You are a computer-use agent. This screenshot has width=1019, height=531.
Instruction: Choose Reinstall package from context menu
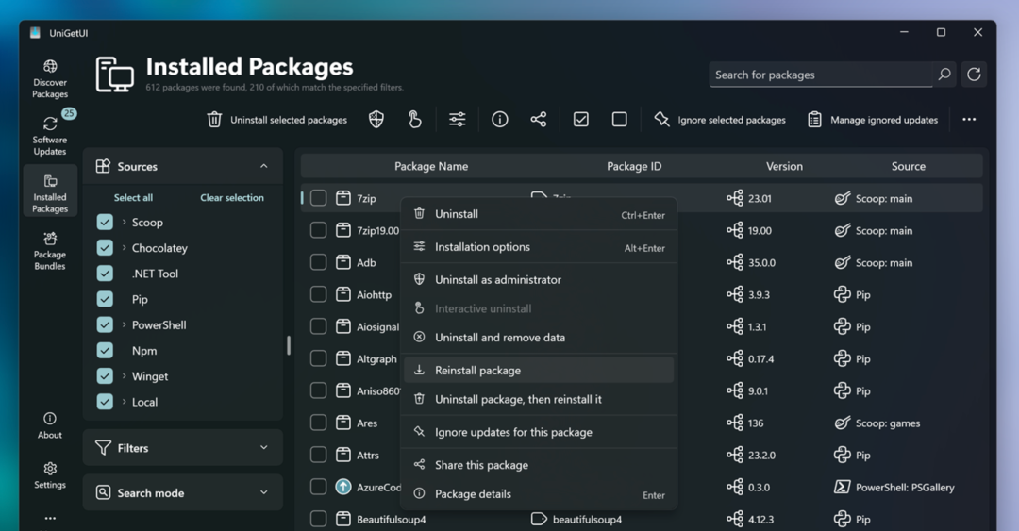[477, 371]
